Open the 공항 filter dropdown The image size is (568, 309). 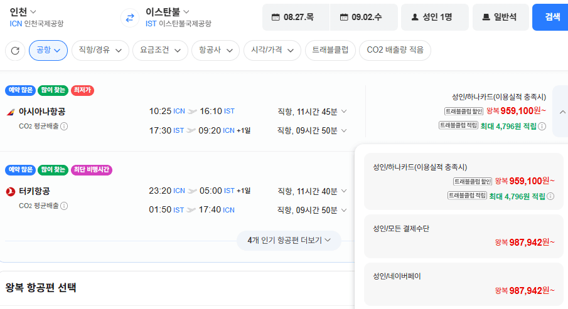[48, 50]
